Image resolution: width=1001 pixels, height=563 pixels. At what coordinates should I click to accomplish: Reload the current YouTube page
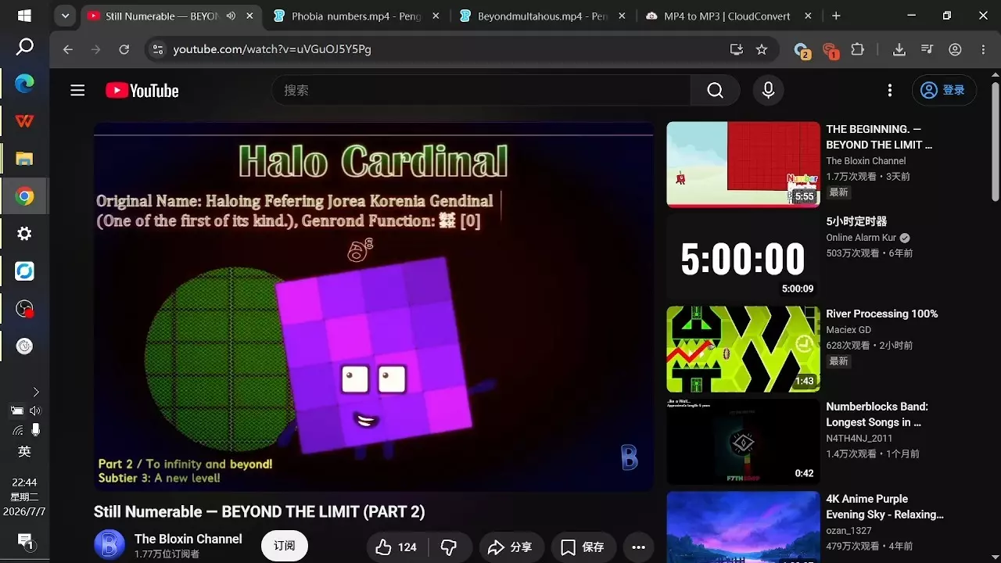[x=124, y=49]
